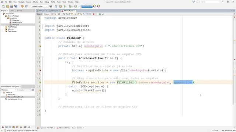This screenshot has height=132, width=236.
Task: Click the arquivocsv.FilmeCSV breadcrumb at bottom
Action: click(45, 128)
